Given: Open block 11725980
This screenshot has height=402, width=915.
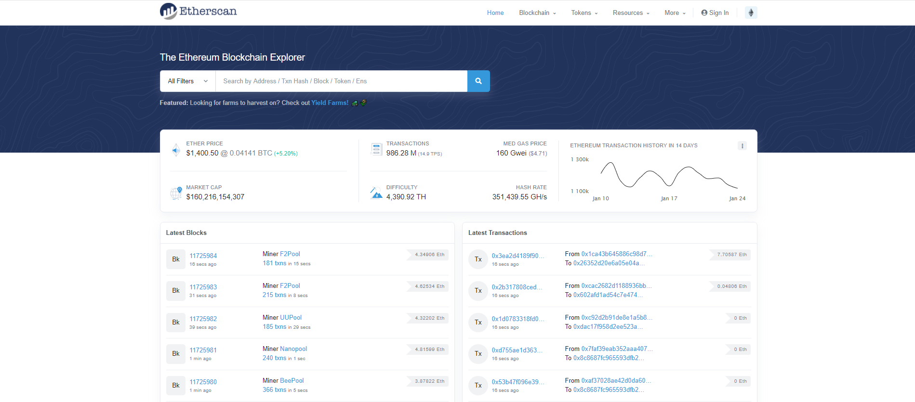Looking at the screenshot, I should 203,382.
